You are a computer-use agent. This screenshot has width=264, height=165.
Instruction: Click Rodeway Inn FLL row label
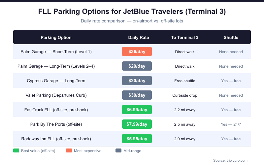click(56, 139)
